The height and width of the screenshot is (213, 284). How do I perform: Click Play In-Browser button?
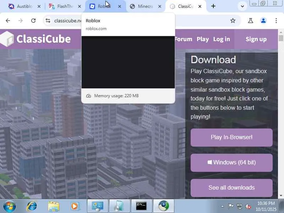pyautogui.click(x=231, y=137)
